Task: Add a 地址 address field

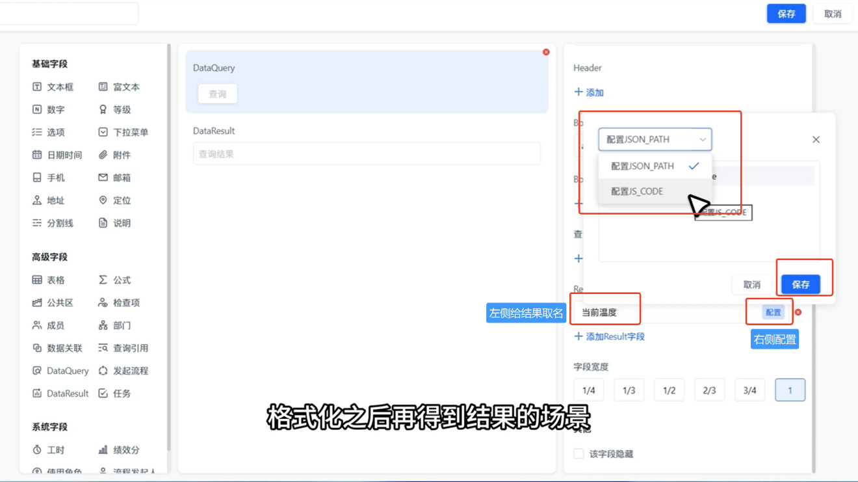Action: 48,200
